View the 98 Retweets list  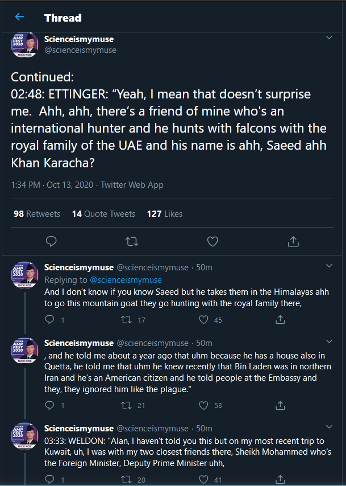[37, 214]
